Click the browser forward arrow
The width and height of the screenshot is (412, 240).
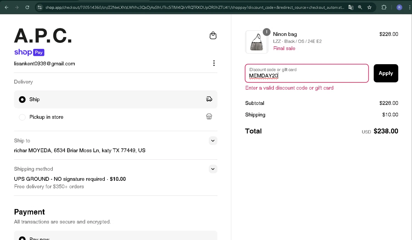pyautogui.click(x=17, y=7)
